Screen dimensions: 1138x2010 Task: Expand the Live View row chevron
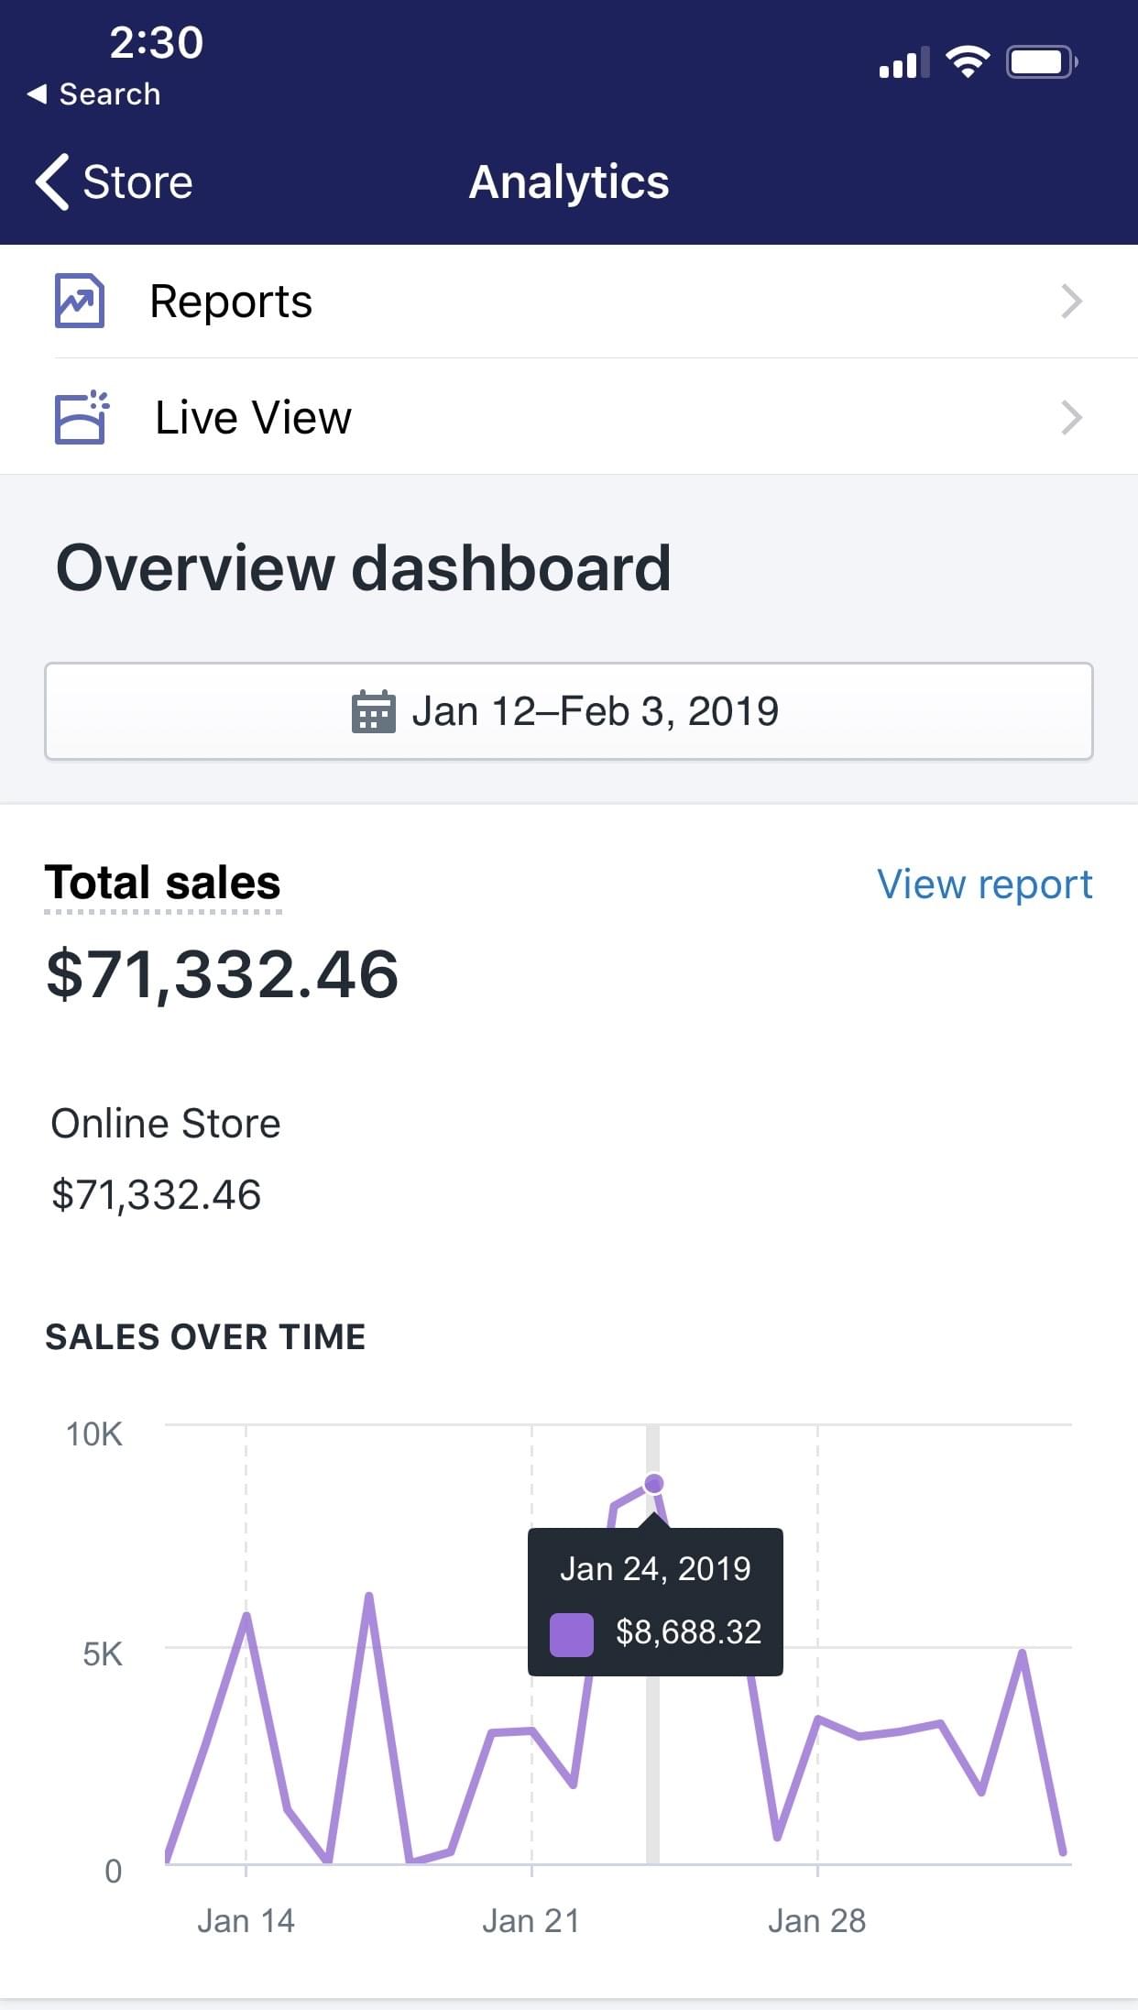coord(1071,418)
